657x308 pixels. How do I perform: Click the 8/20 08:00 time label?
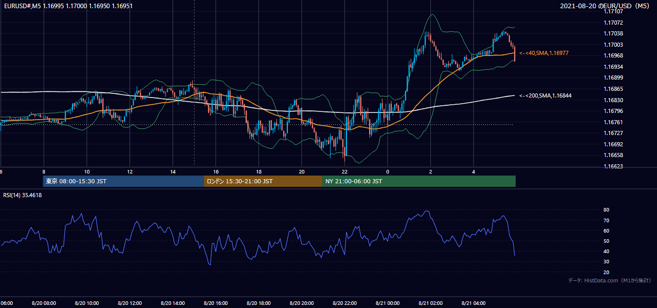pos(44,303)
